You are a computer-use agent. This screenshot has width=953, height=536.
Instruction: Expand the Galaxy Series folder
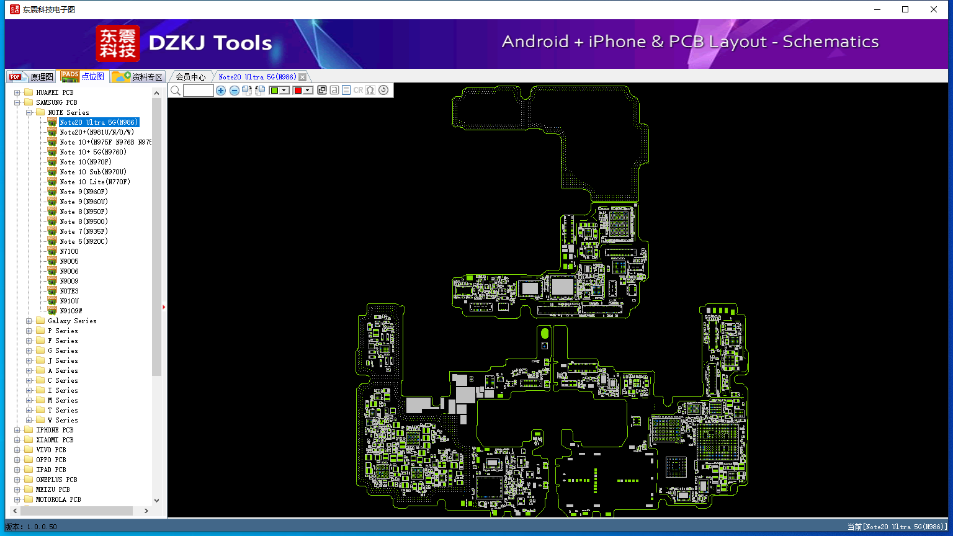pos(29,321)
